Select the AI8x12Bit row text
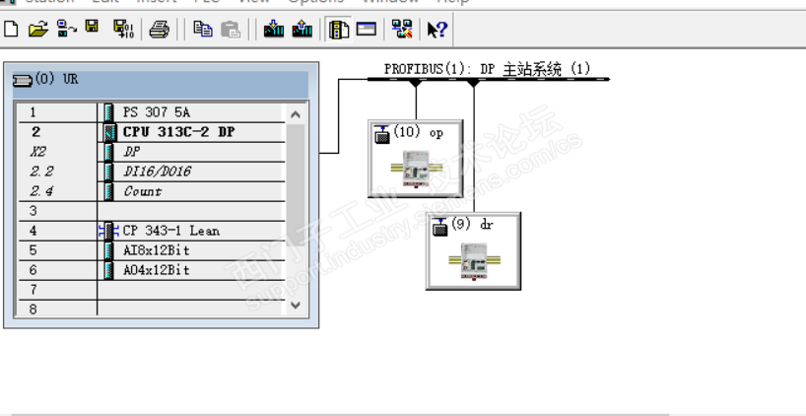Screen dimensions: 806x416 click(x=157, y=250)
